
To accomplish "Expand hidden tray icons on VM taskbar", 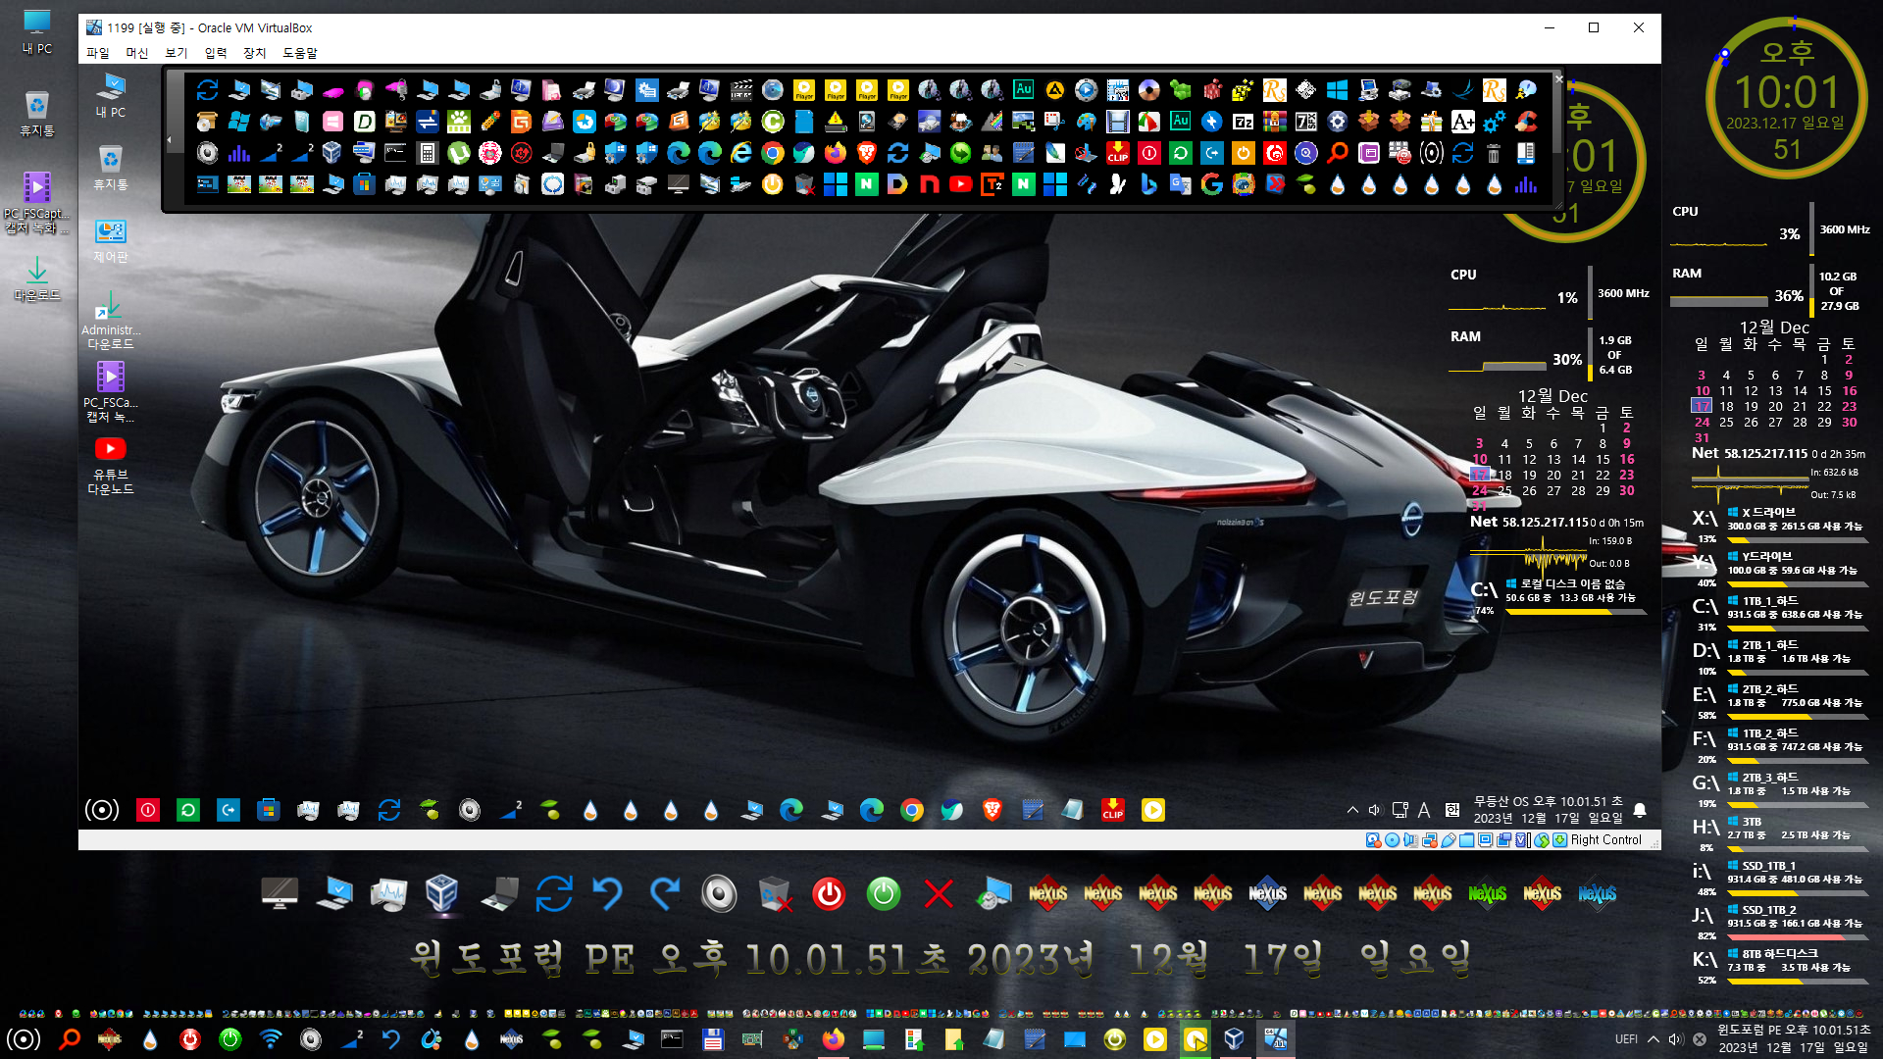I will tap(1352, 810).
